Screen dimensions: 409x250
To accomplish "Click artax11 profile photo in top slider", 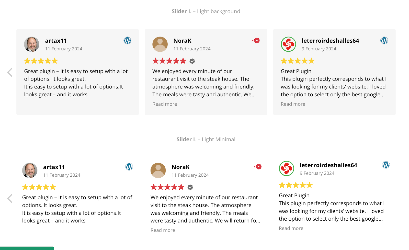I will [x=32, y=44].
